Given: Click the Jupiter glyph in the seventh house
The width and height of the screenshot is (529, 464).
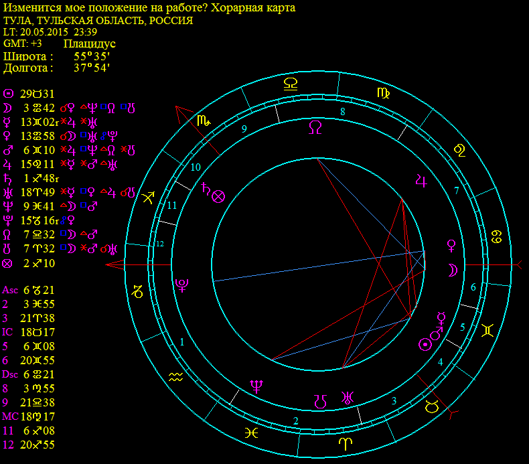Looking at the screenshot, I should click(421, 181).
